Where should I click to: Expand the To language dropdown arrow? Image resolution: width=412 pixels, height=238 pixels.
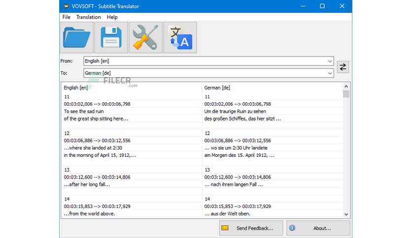330,73
